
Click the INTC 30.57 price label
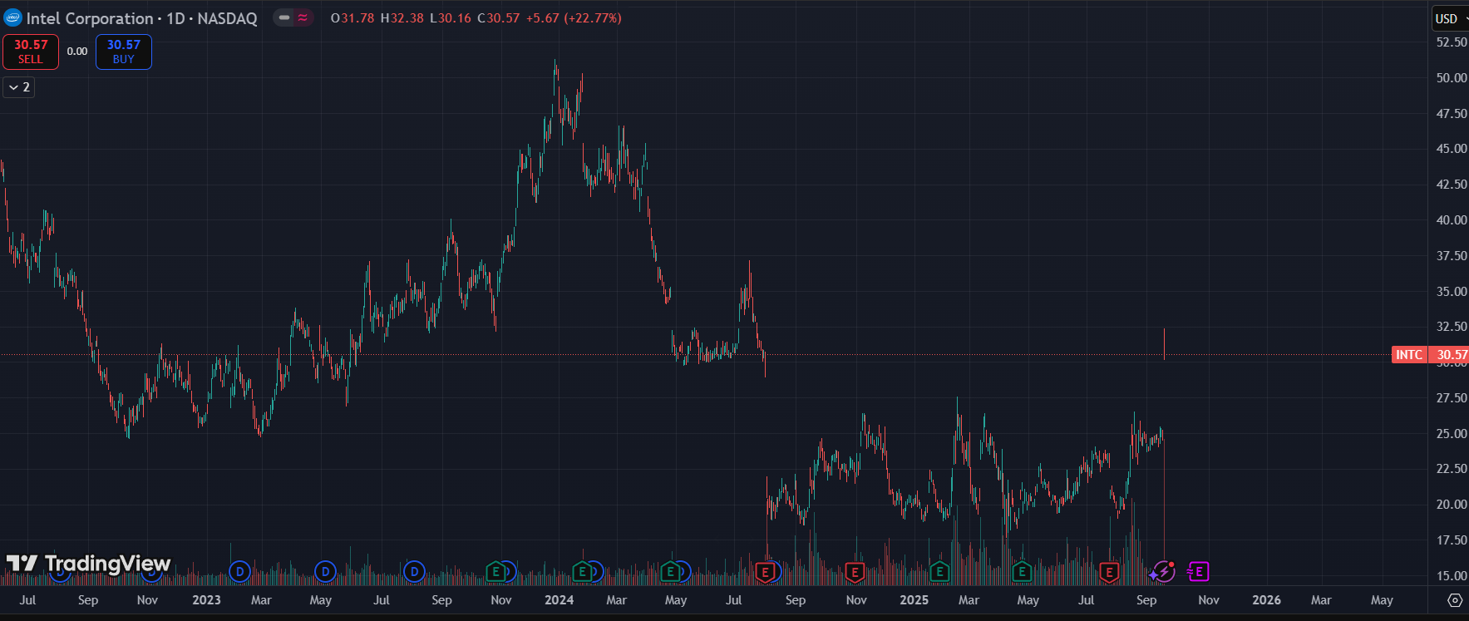(x=1430, y=355)
